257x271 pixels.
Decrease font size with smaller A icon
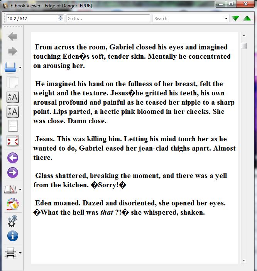tap(13, 112)
